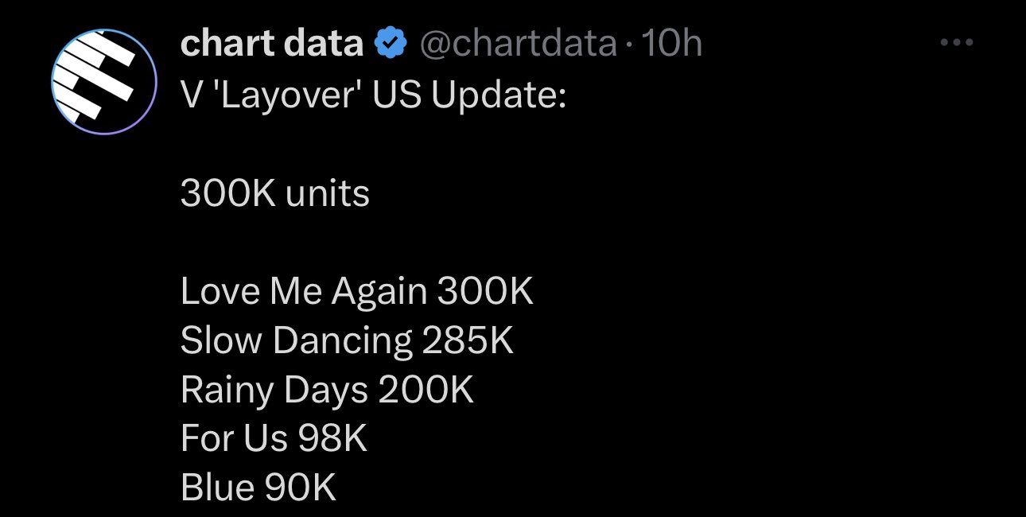Image resolution: width=1026 pixels, height=517 pixels.
Task: Click the '300K units' line
Action: point(275,193)
